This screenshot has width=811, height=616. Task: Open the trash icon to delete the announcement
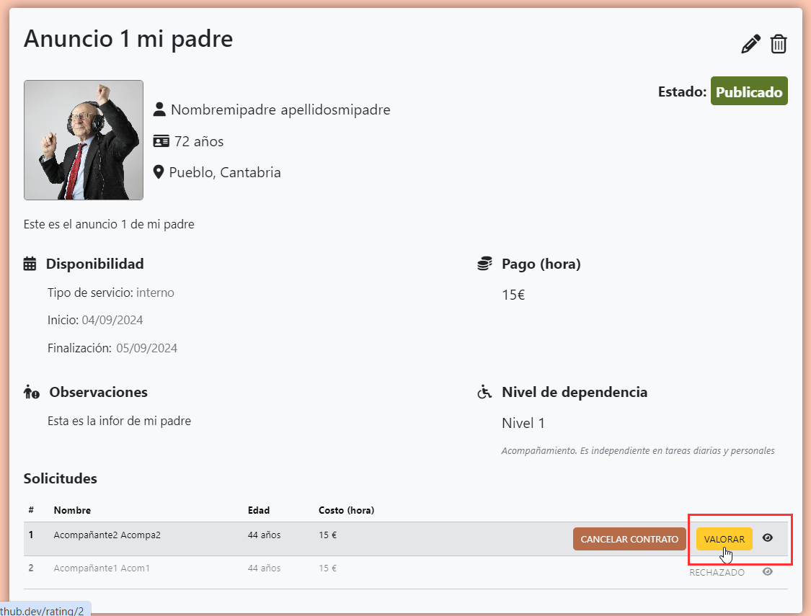pos(779,44)
